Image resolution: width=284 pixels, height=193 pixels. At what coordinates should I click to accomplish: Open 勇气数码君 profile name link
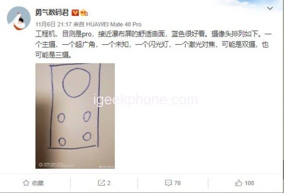pyautogui.click(x=52, y=13)
